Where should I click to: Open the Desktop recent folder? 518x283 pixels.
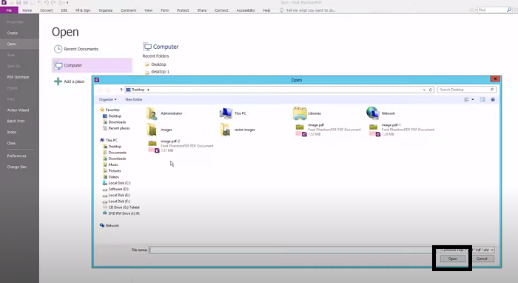[x=155, y=64]
